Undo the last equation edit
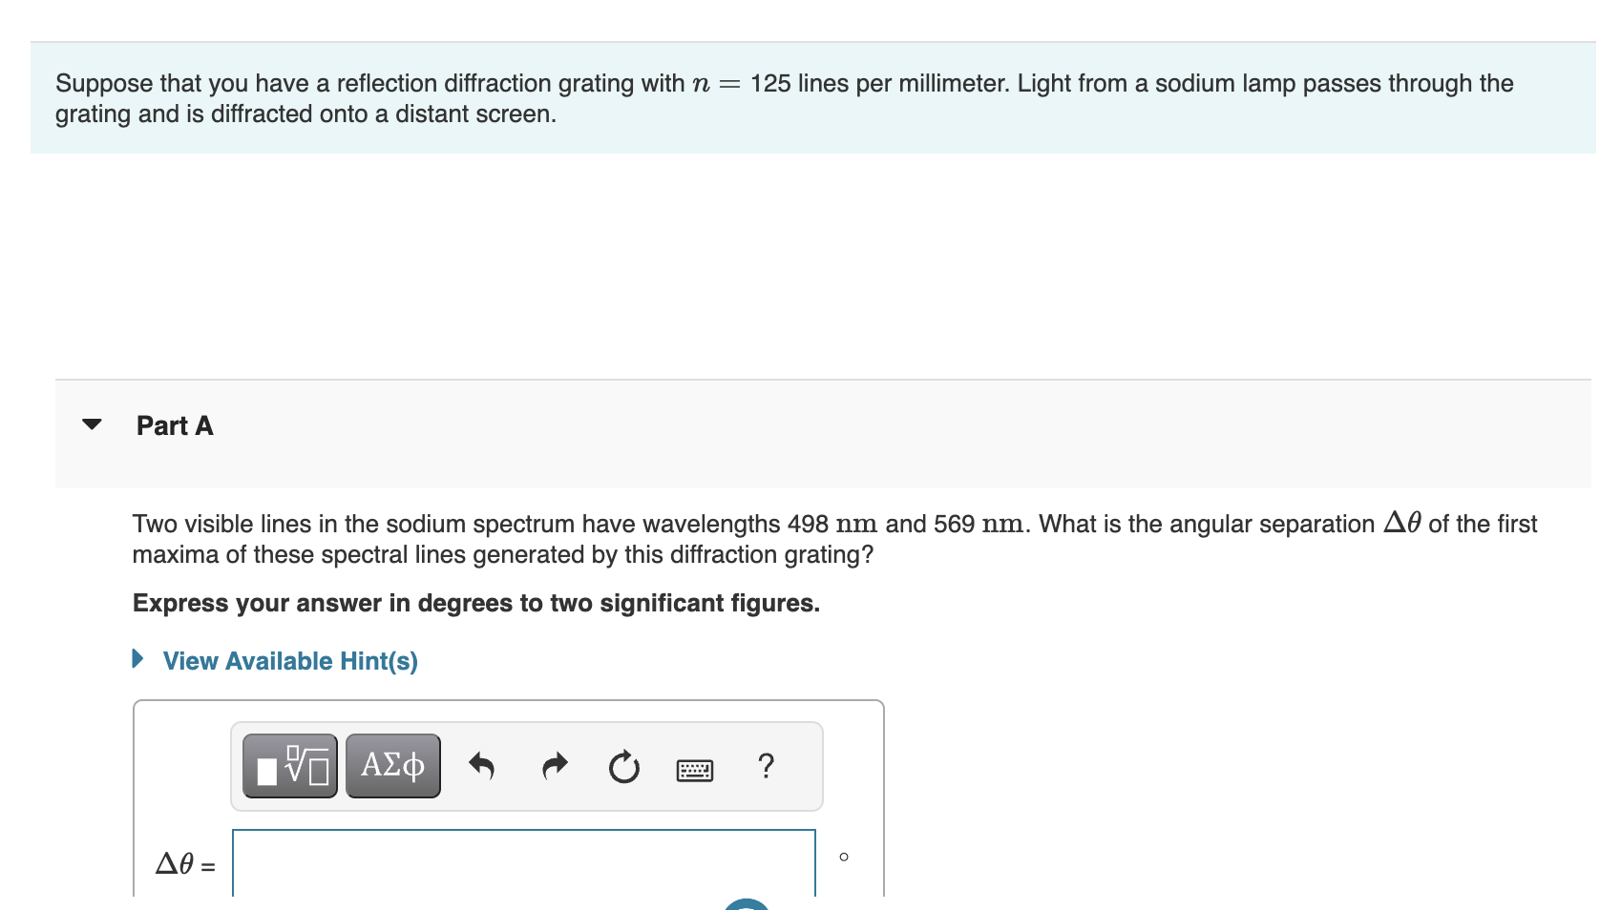The width and height of the screenshot is (1600, 910). coord(482,766)
